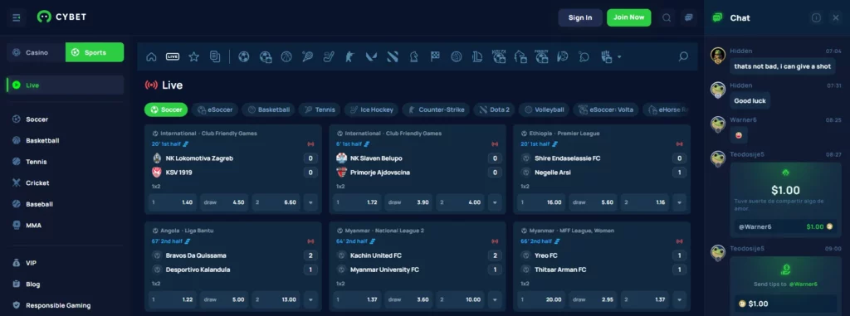Select the eSoccer icon in the sports bar
The image size is (850, 316).
(x=266, y=56)
